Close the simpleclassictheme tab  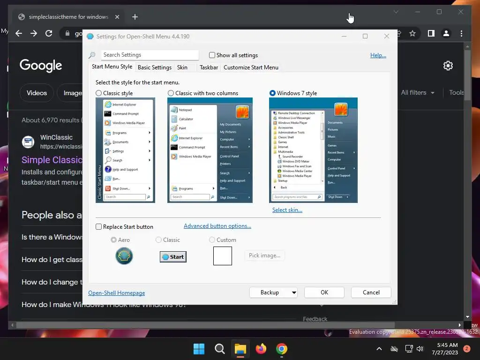coord(117,17)
